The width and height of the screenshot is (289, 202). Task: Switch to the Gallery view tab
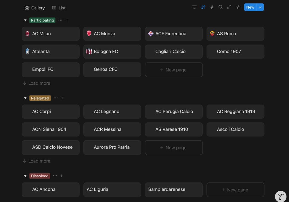(x=35, y=8)
